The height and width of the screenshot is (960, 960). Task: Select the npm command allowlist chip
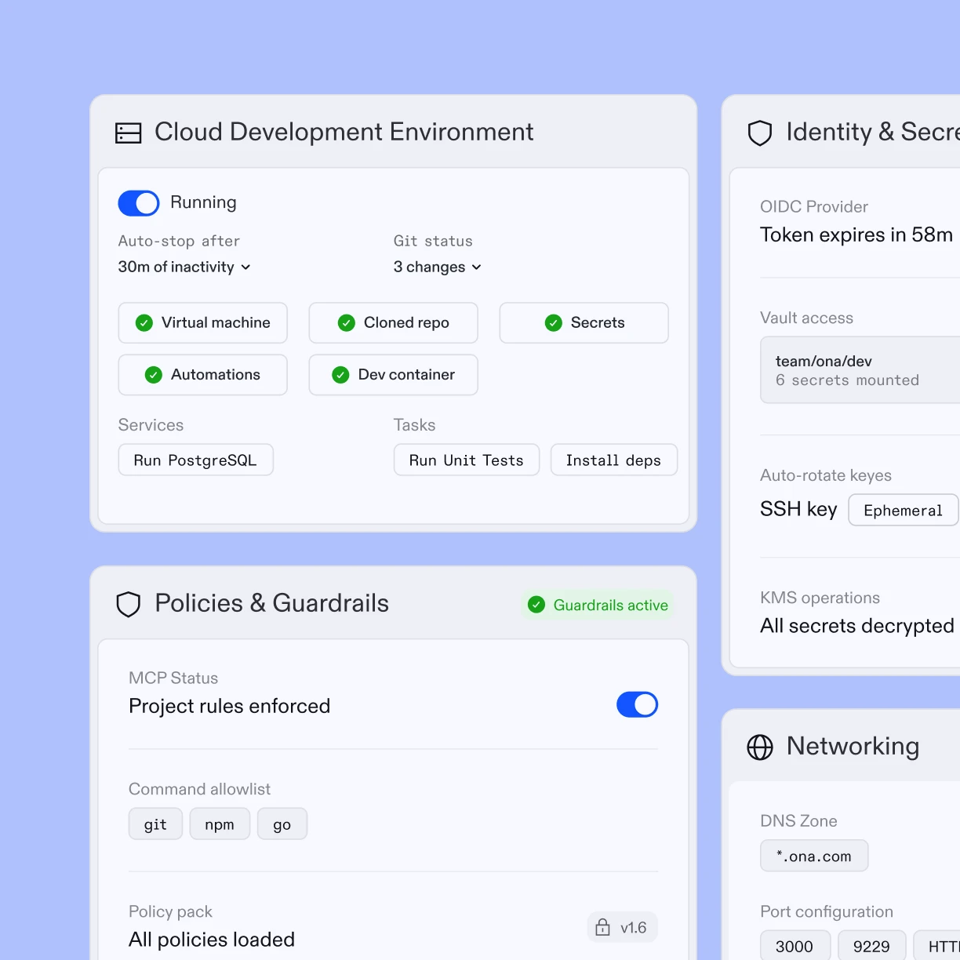point(220,824)
